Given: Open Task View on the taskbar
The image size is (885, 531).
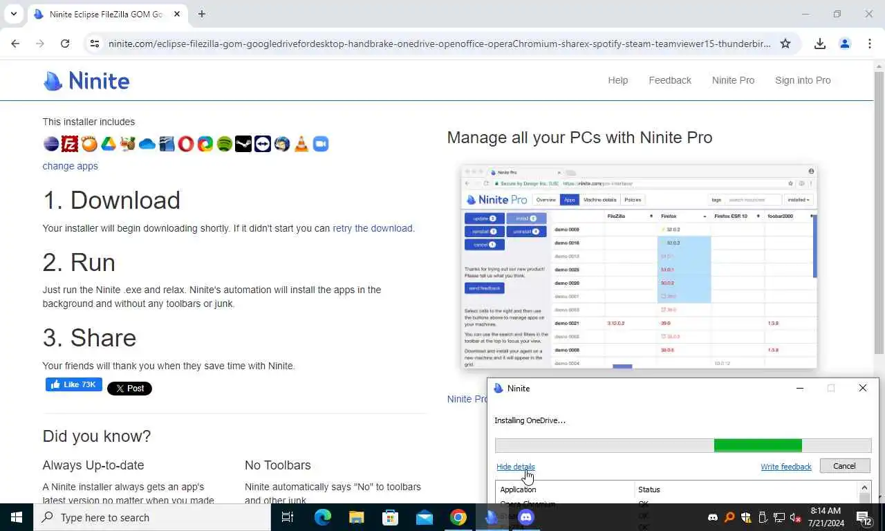Looking at the screenshot, I should [x=288, y=517].
